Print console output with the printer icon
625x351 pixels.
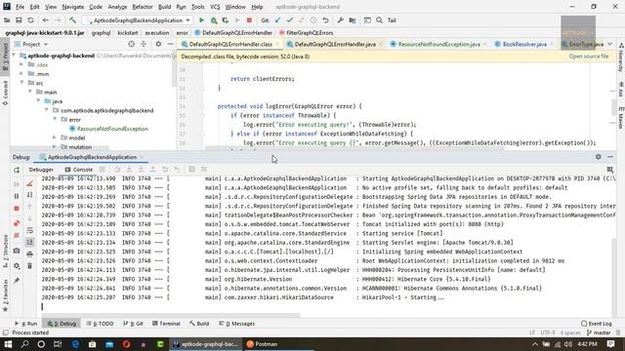[x=29, y=253]
